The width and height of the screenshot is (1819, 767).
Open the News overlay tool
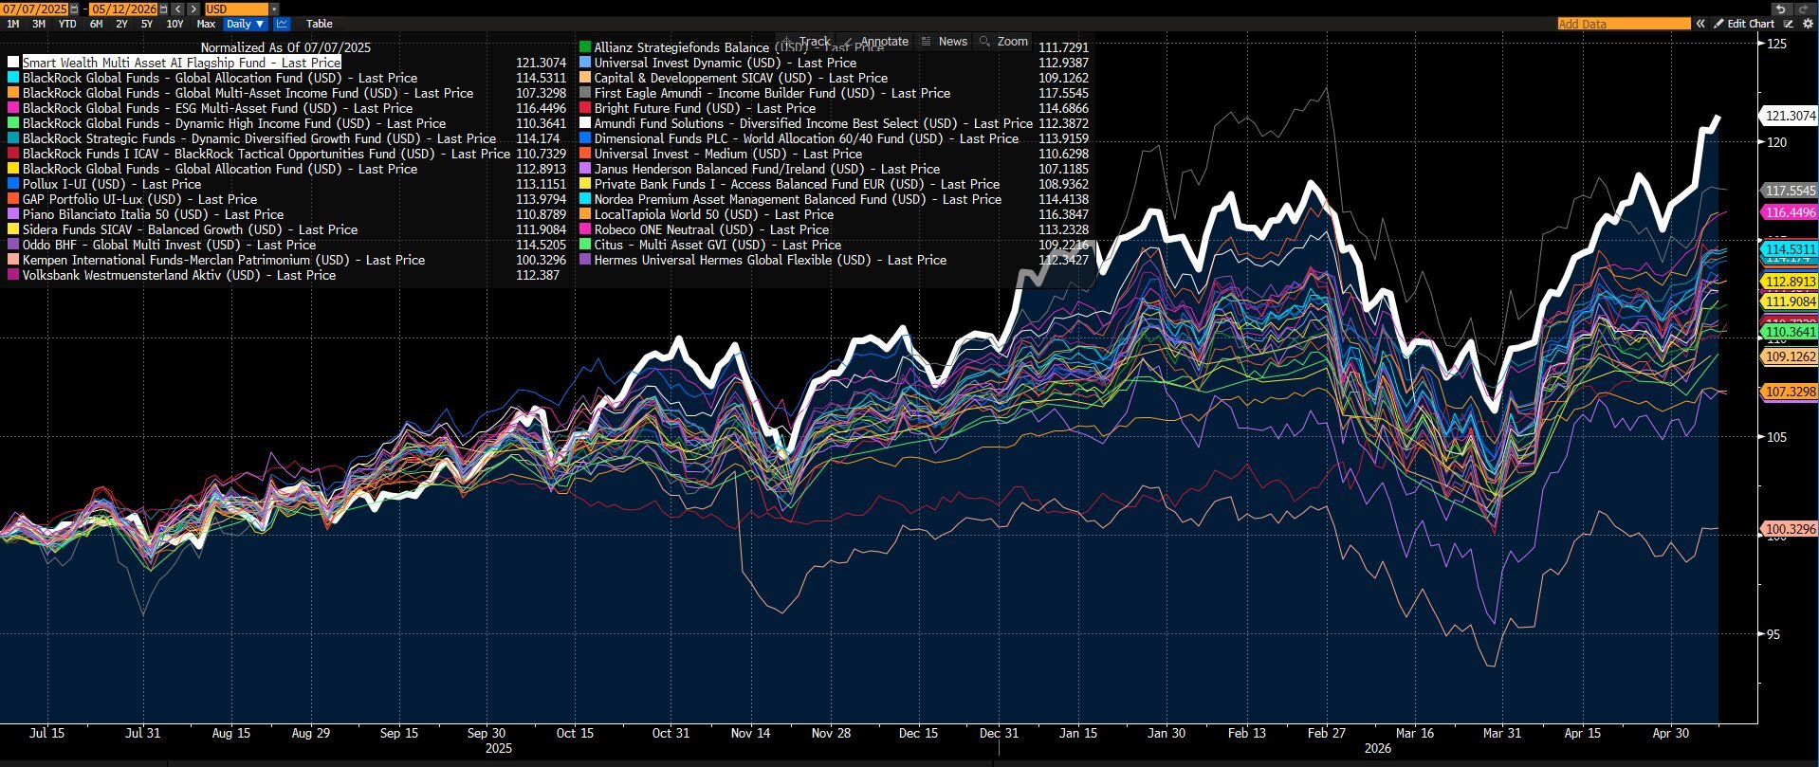945,42
